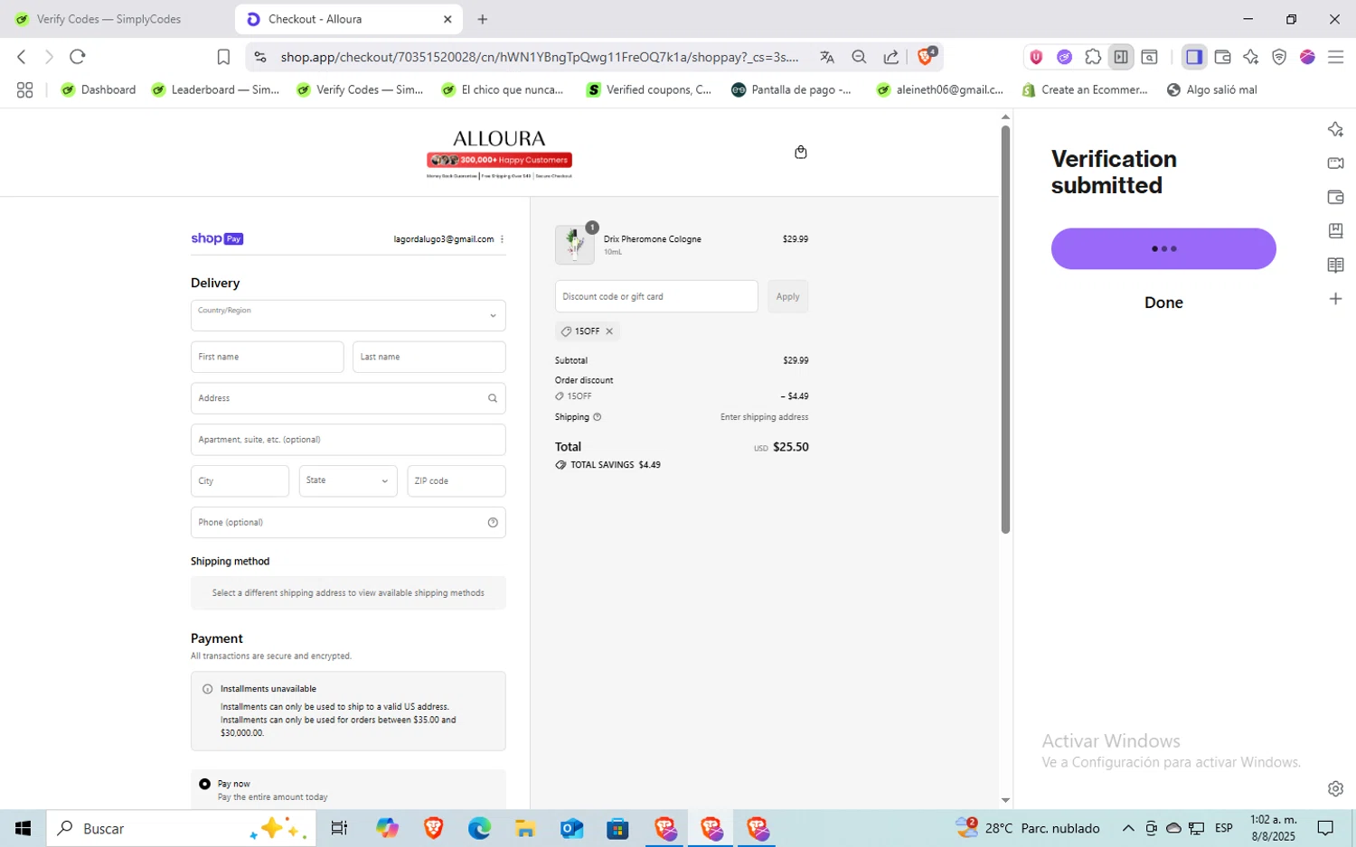Open Algo salió mal bookmark
This screenshot has height=847, width=1356.
click(x=1211, y=90)
